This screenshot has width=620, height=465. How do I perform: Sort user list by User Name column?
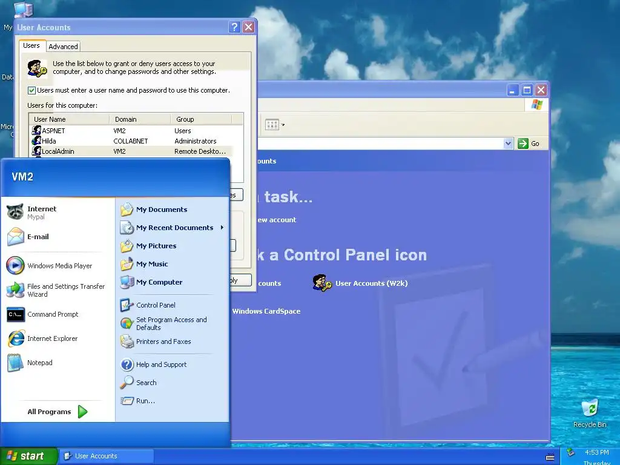[69, 119]
